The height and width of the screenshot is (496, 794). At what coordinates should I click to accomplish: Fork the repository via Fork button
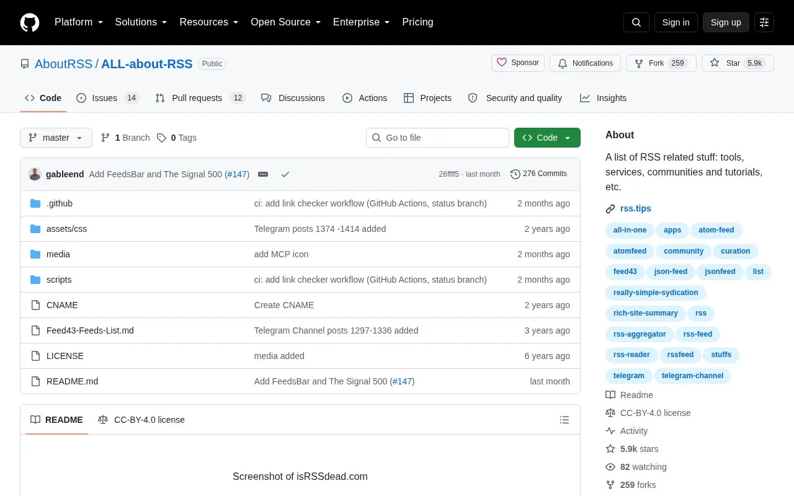661,63
